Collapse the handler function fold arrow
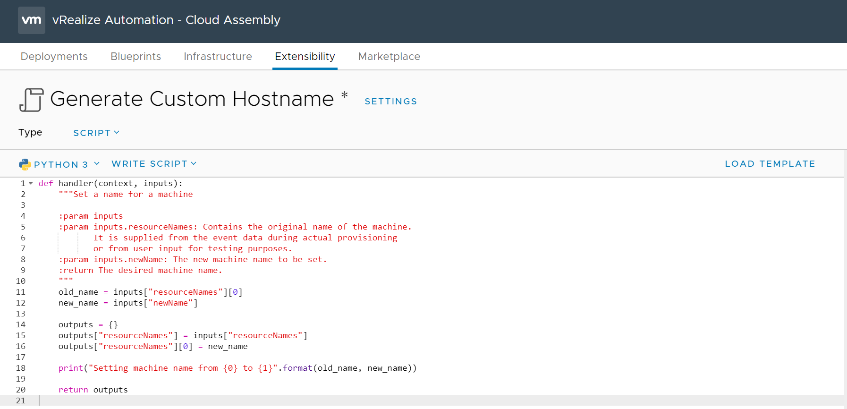The width and height of the screenshot is (847, 409). tap(31, 183)
